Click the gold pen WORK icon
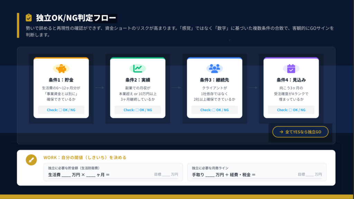Image resolution: width=354 pixels, height=199 pixels. click(x=31, y=160)
